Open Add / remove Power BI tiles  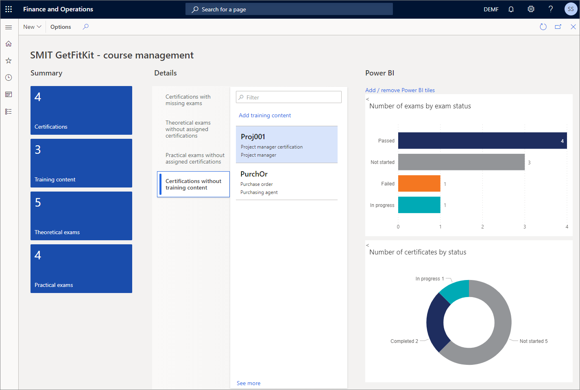pyautogui.click(x=400, y=90)
